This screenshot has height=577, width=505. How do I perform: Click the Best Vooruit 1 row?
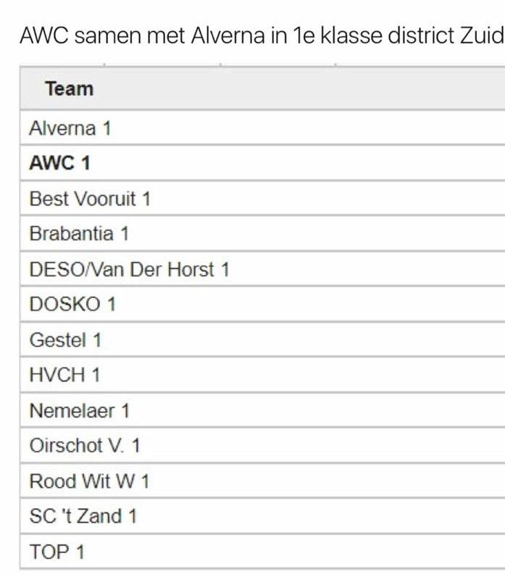click(90, 199)
